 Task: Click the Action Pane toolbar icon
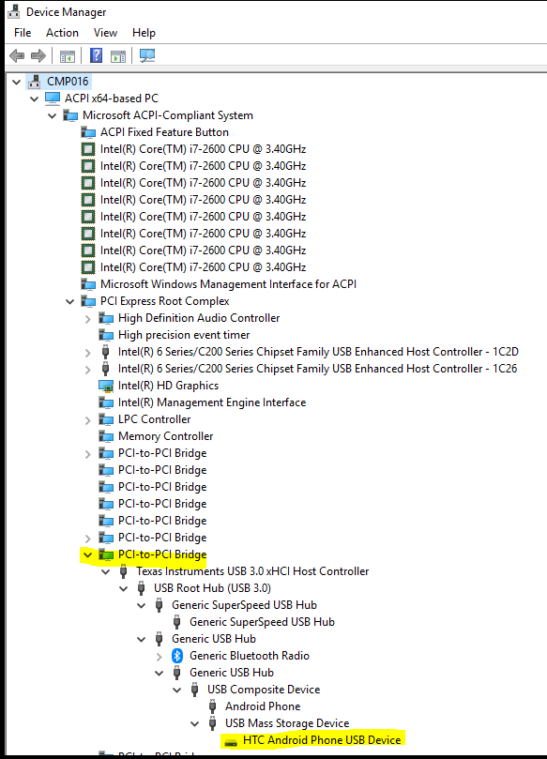pos(118,56)
